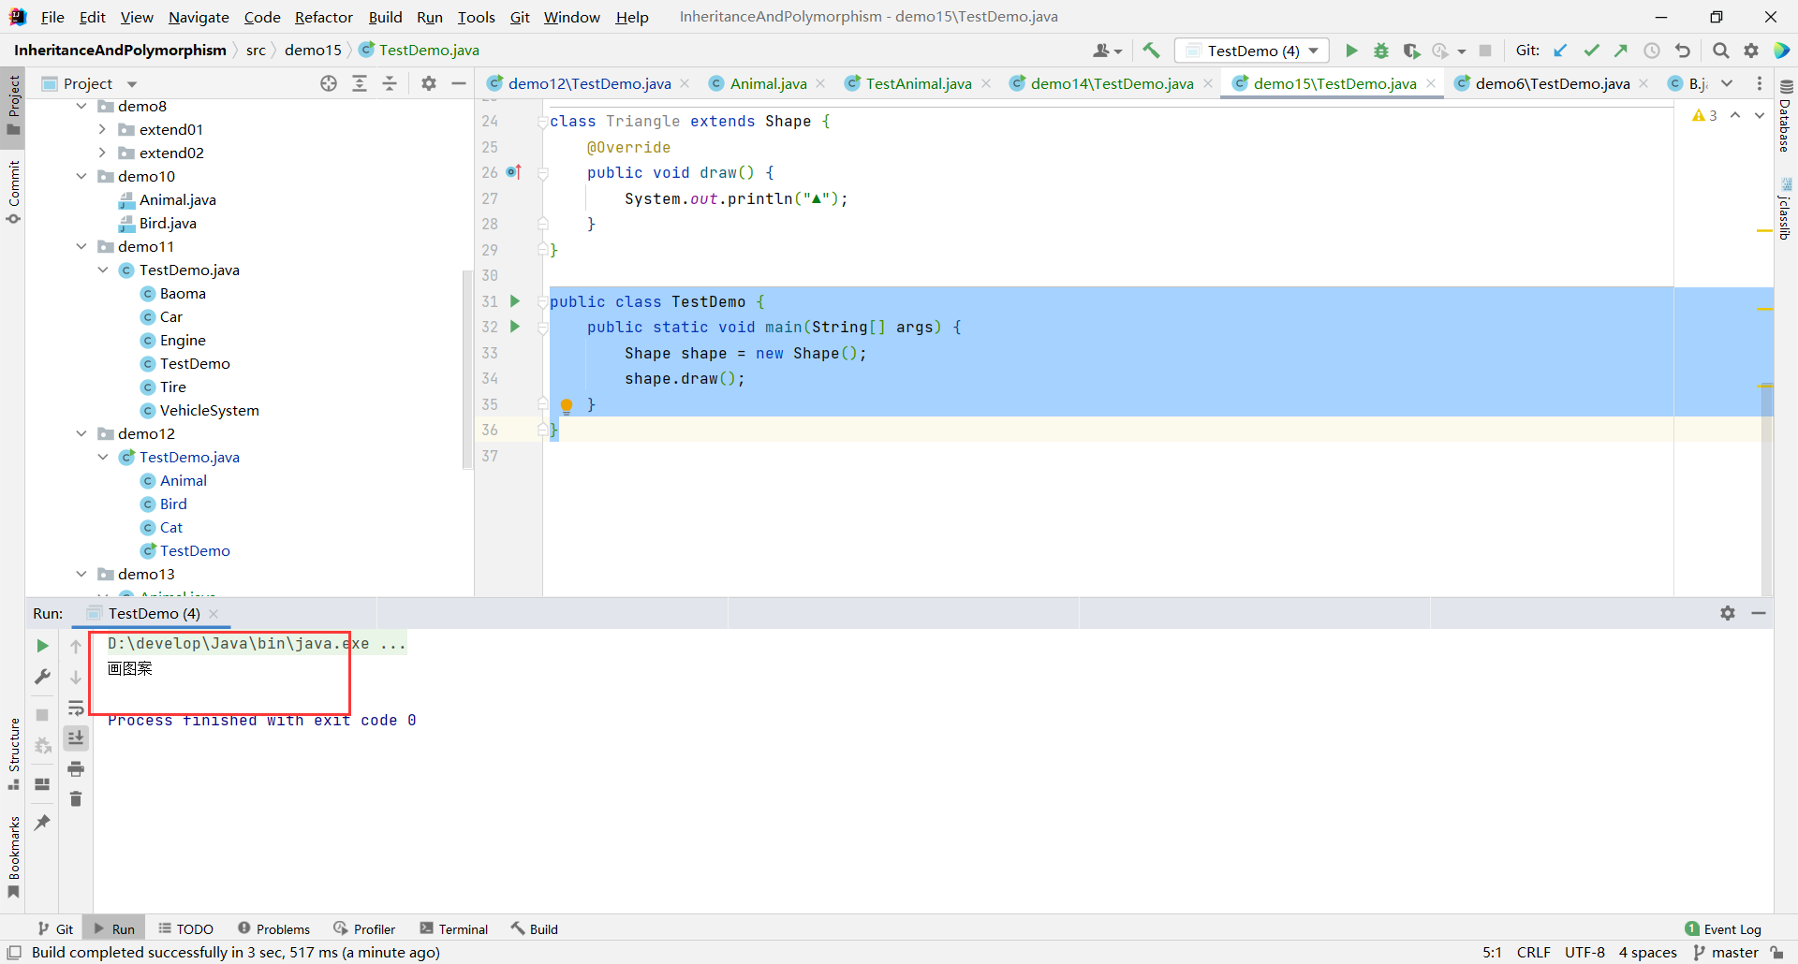Switch to demo12\TestDemo.java tab

point(589,83)
